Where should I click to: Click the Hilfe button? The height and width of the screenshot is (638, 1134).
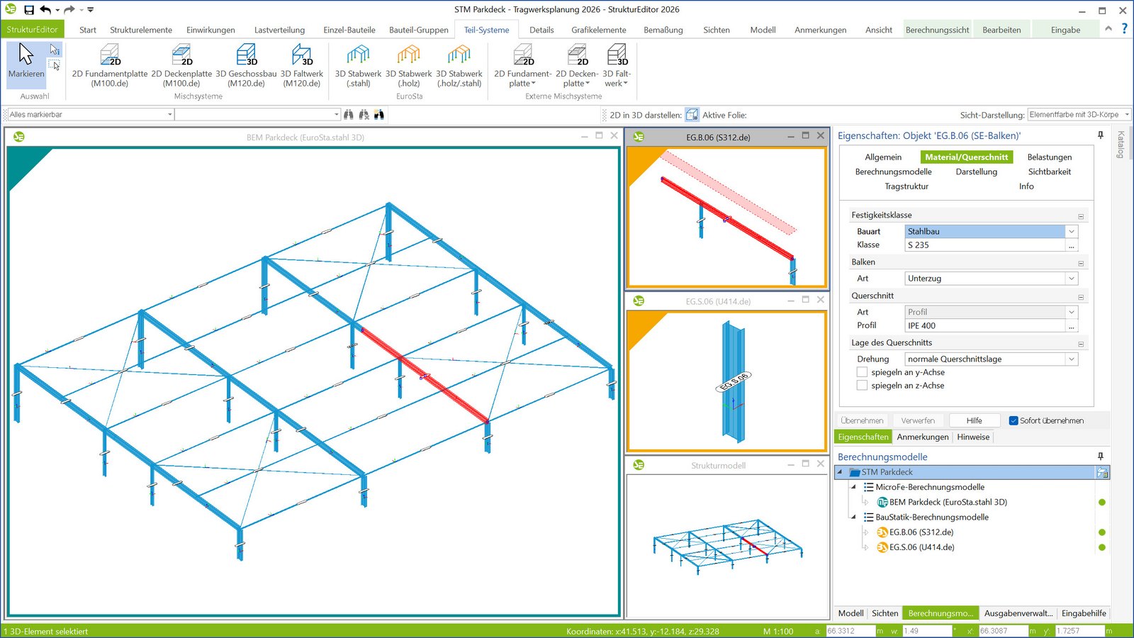(x=974, y=420)
